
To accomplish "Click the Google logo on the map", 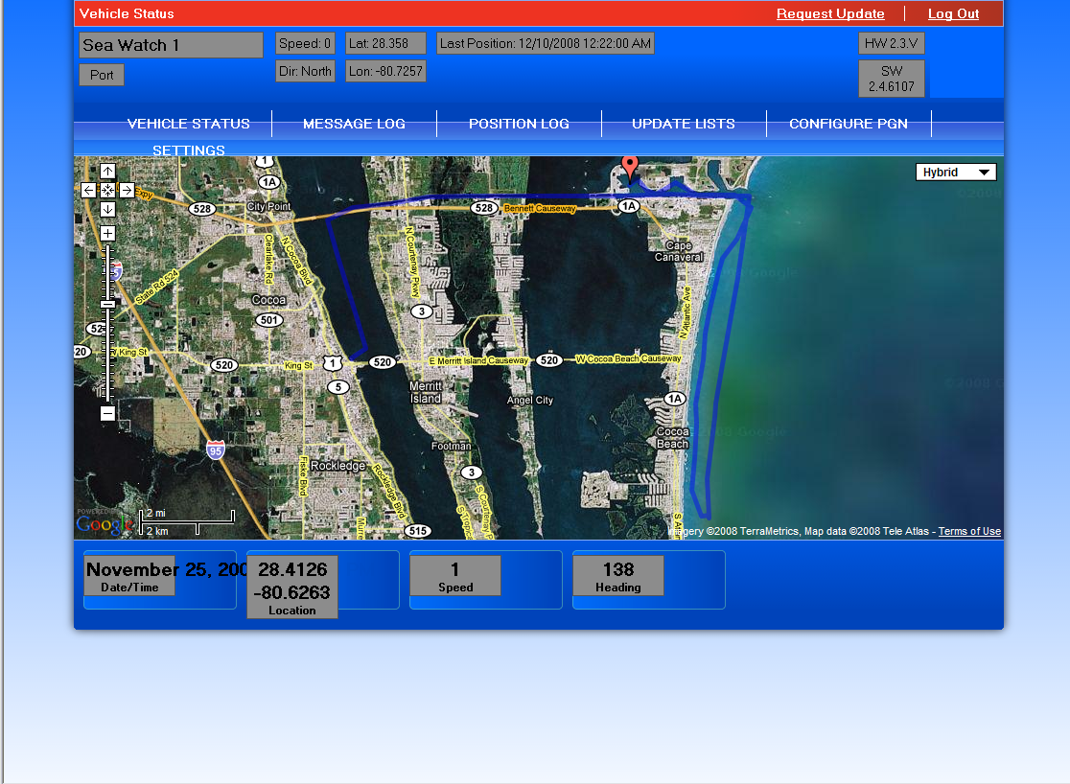I will click(105, 524).
